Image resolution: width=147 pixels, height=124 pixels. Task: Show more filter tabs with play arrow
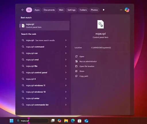[104, 10]
